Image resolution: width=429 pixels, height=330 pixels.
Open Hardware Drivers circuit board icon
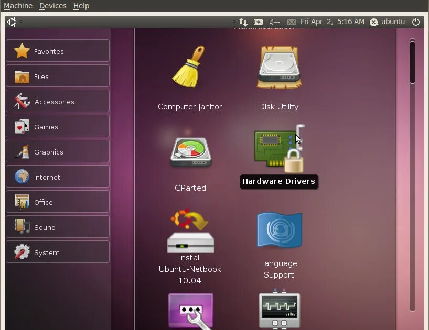coord(280,149)
